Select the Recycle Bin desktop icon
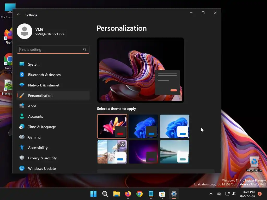The height and width of the screenshot is (200, 267). (254, 164)
